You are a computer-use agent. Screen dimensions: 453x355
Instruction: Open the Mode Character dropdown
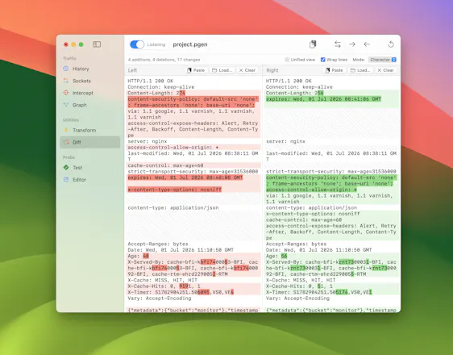[x=383, y=60]
